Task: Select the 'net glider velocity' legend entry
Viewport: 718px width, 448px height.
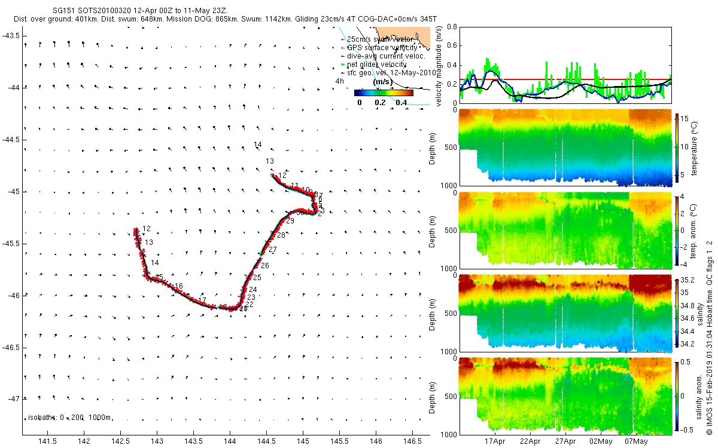Action: pyautogui.click(x=373, y=64)
